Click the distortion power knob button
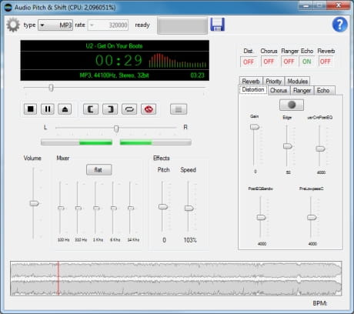 [x=292, y=105]
